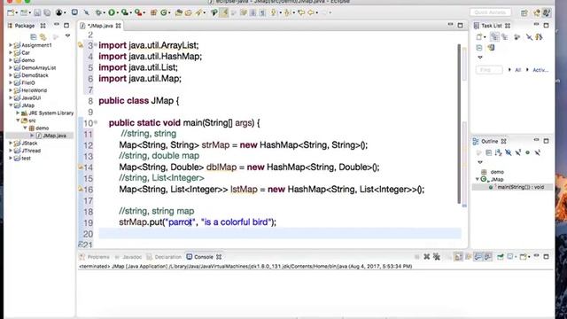Open Package Explorer view menu arrow
The height and width of the screenshot is (319, 567).
[x=67, y=36]
